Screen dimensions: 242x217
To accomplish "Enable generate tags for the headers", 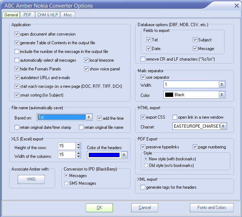I will click(x=143, y=187).
